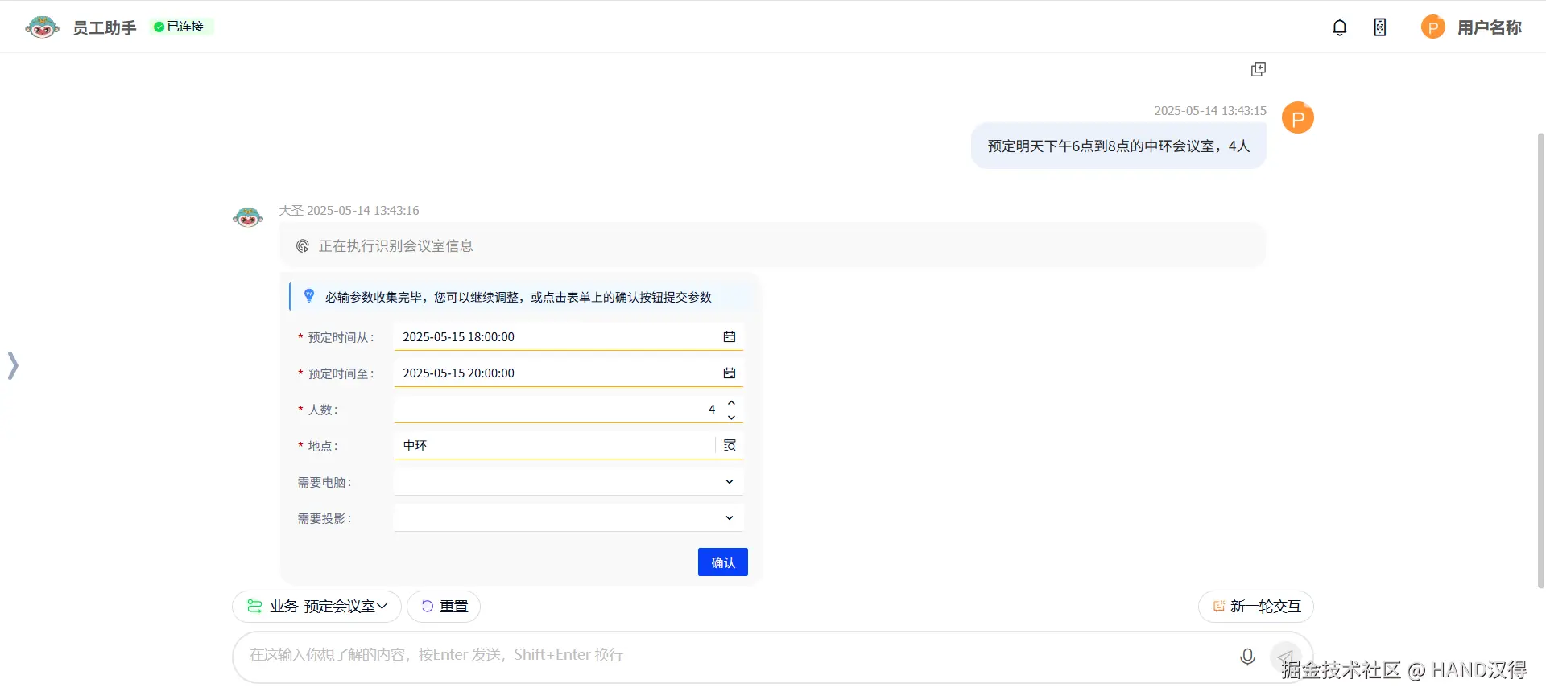The height and width of the screenshot is (700, 1546).
Task: Click the copy conversation icon
Action: point(1258,69)
